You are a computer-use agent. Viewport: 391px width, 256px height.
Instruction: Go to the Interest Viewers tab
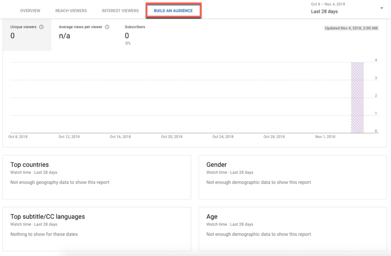point(120,11)
